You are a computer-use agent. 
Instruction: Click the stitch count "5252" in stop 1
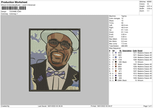coord(120,53)
